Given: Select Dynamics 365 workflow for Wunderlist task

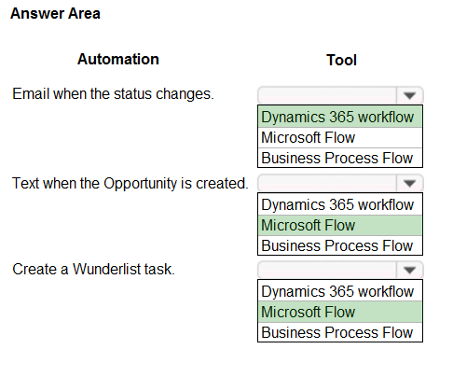Looking at the screenshot, I should 340,291.
